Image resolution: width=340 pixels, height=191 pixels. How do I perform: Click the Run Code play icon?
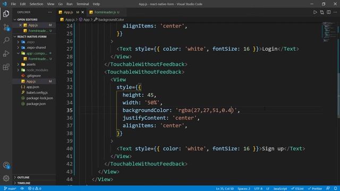click(x=315, y=12)
